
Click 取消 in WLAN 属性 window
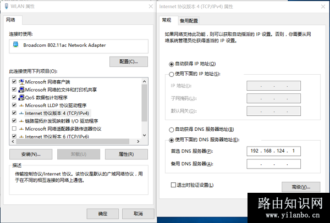(x=138, y=214)
